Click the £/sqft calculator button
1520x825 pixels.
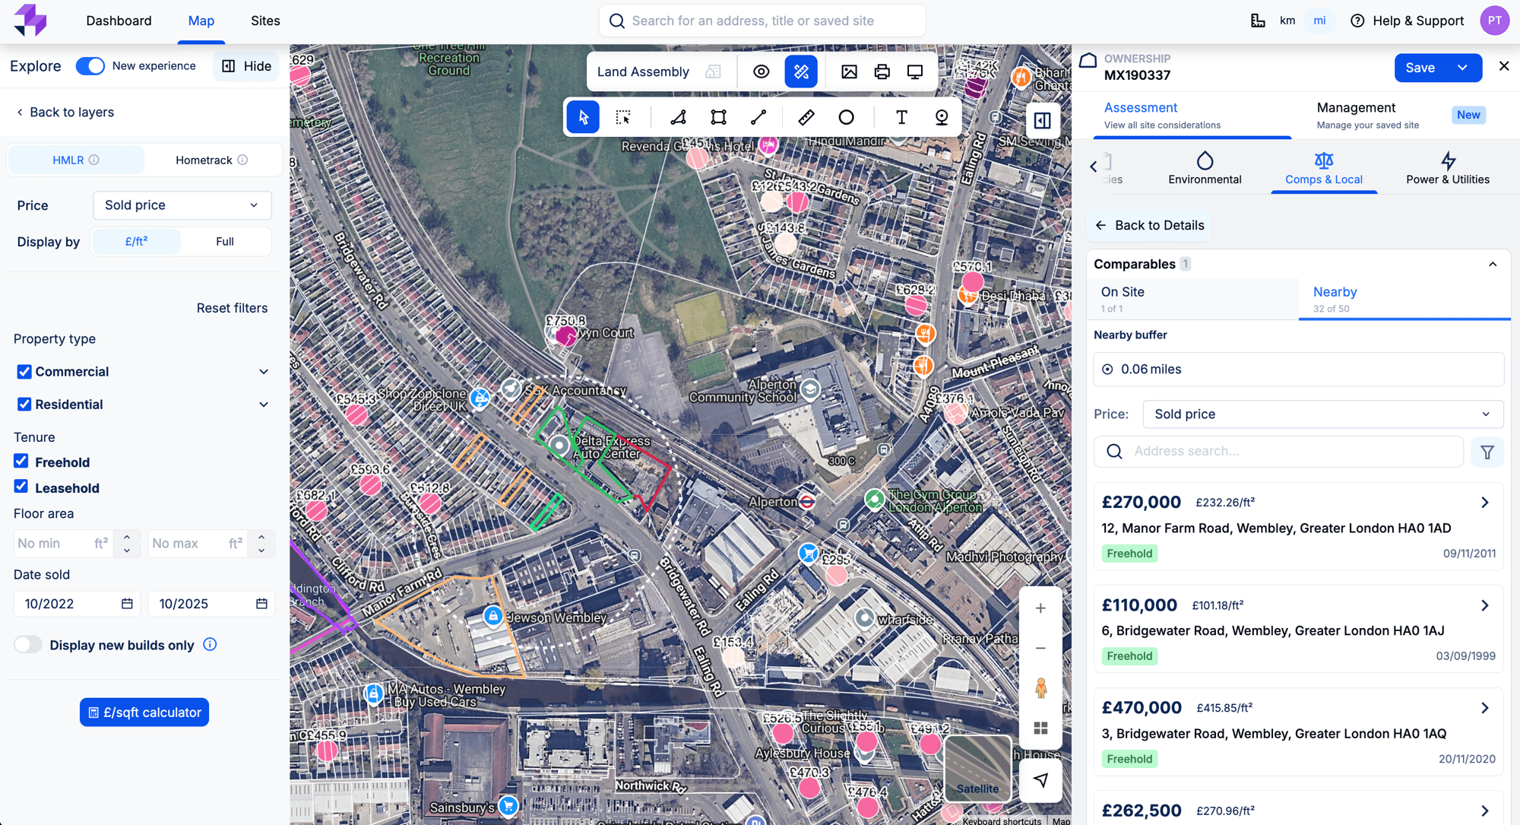click(144, 712)
